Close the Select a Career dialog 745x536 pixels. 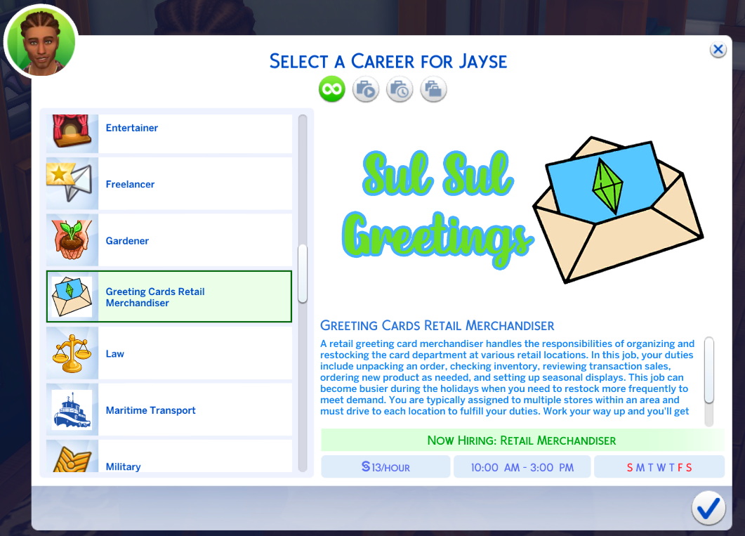(x=718, y=50)
